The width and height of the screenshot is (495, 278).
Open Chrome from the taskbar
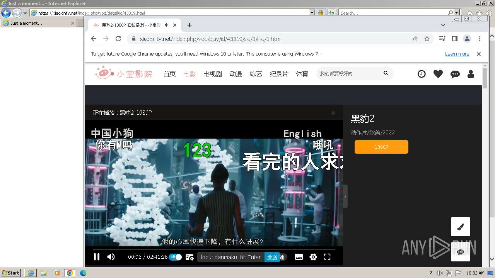coord(70,273)
